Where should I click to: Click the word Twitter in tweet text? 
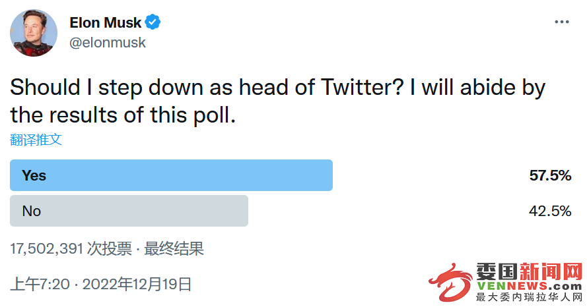pos(363,88)
